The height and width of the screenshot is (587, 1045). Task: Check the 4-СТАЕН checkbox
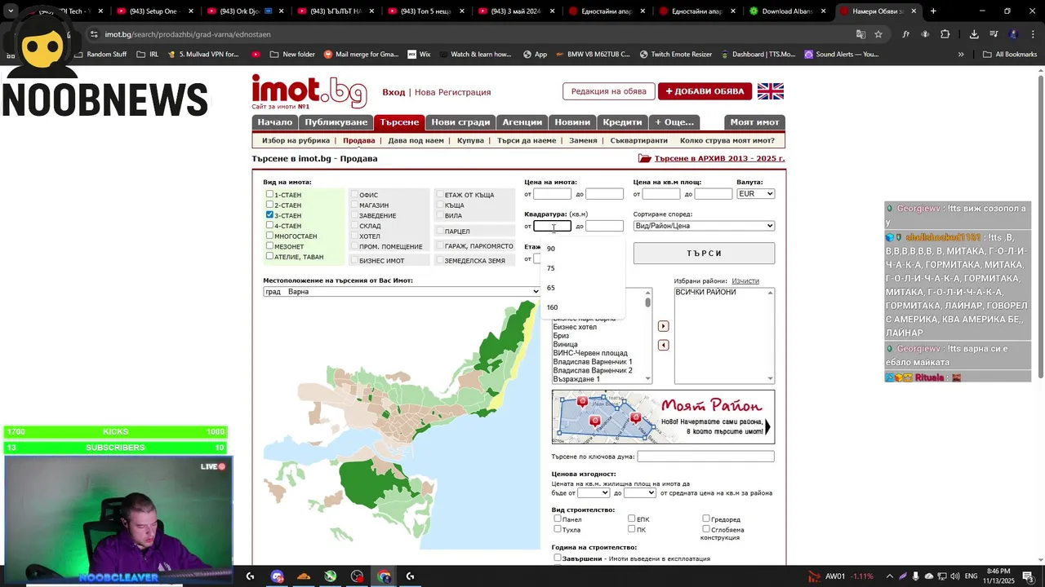click(x=269, y=225)
